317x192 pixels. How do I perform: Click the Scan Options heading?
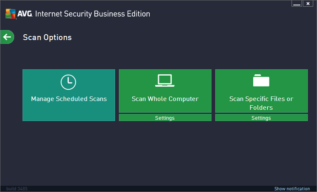click(47, 37)
